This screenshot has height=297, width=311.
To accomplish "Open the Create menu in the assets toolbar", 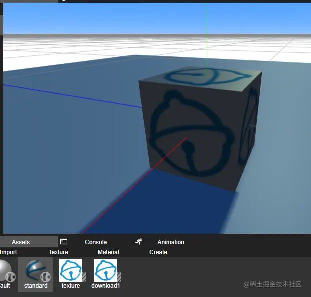I will point(158,252).
